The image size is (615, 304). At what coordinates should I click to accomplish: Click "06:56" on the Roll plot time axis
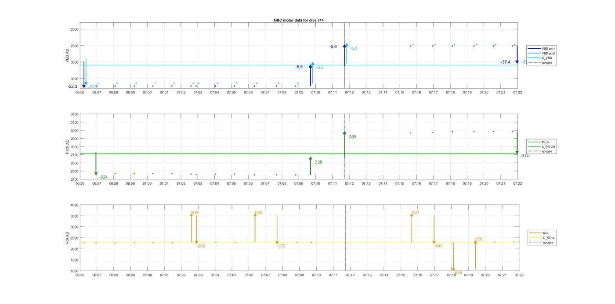pos(80,275)
